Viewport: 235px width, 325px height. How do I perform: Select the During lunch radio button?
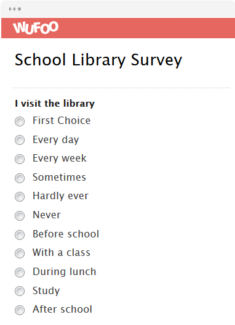click(x=20, y=273)
